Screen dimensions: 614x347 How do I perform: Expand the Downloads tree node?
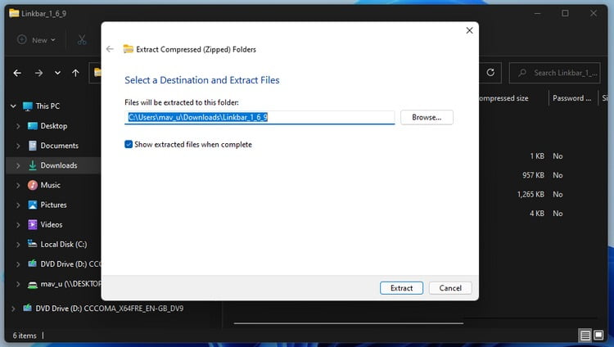point(18,165)
